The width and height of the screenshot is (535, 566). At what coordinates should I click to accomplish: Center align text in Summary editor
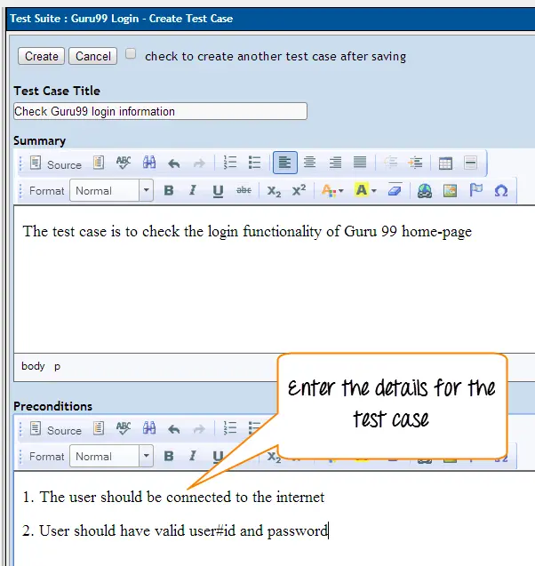[310, 163]
